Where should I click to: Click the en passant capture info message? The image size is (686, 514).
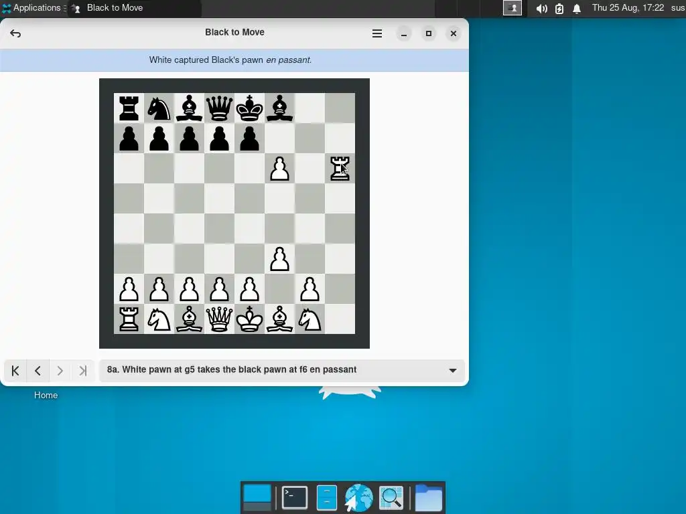(230, 60)
